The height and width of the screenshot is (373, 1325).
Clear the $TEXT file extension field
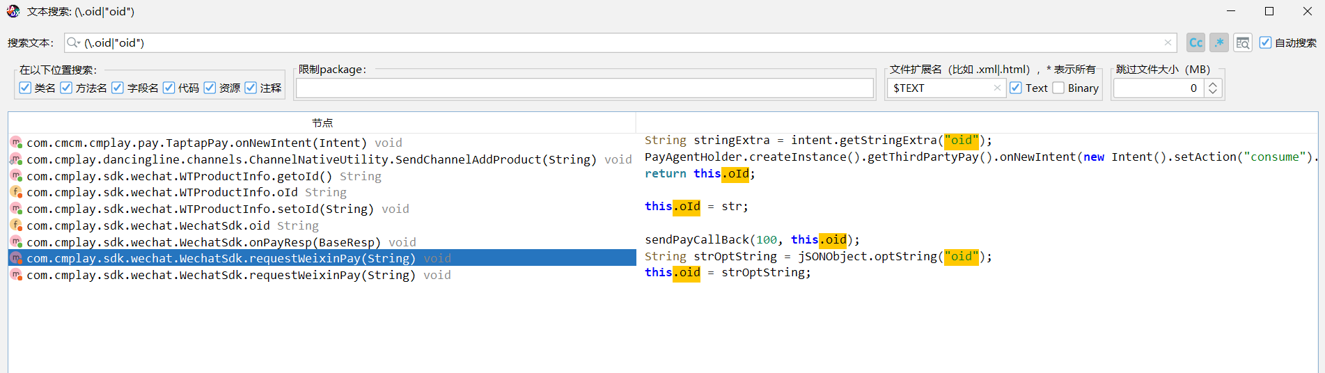997,88
